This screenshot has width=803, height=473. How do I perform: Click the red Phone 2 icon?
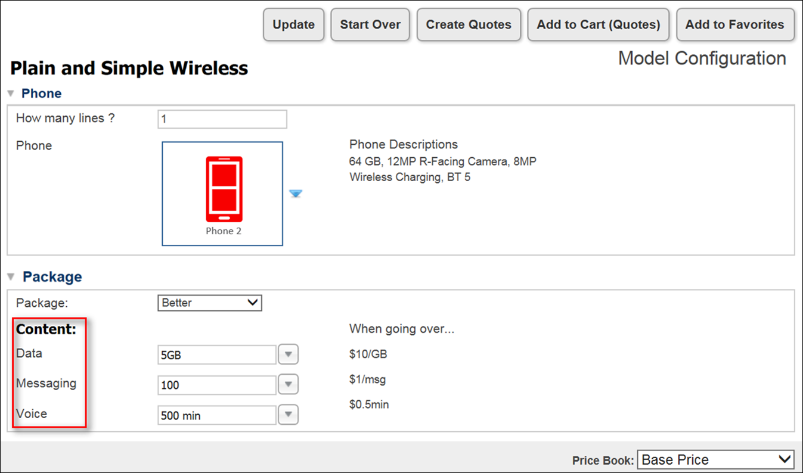pyautogui.click(x=224, y=189)
